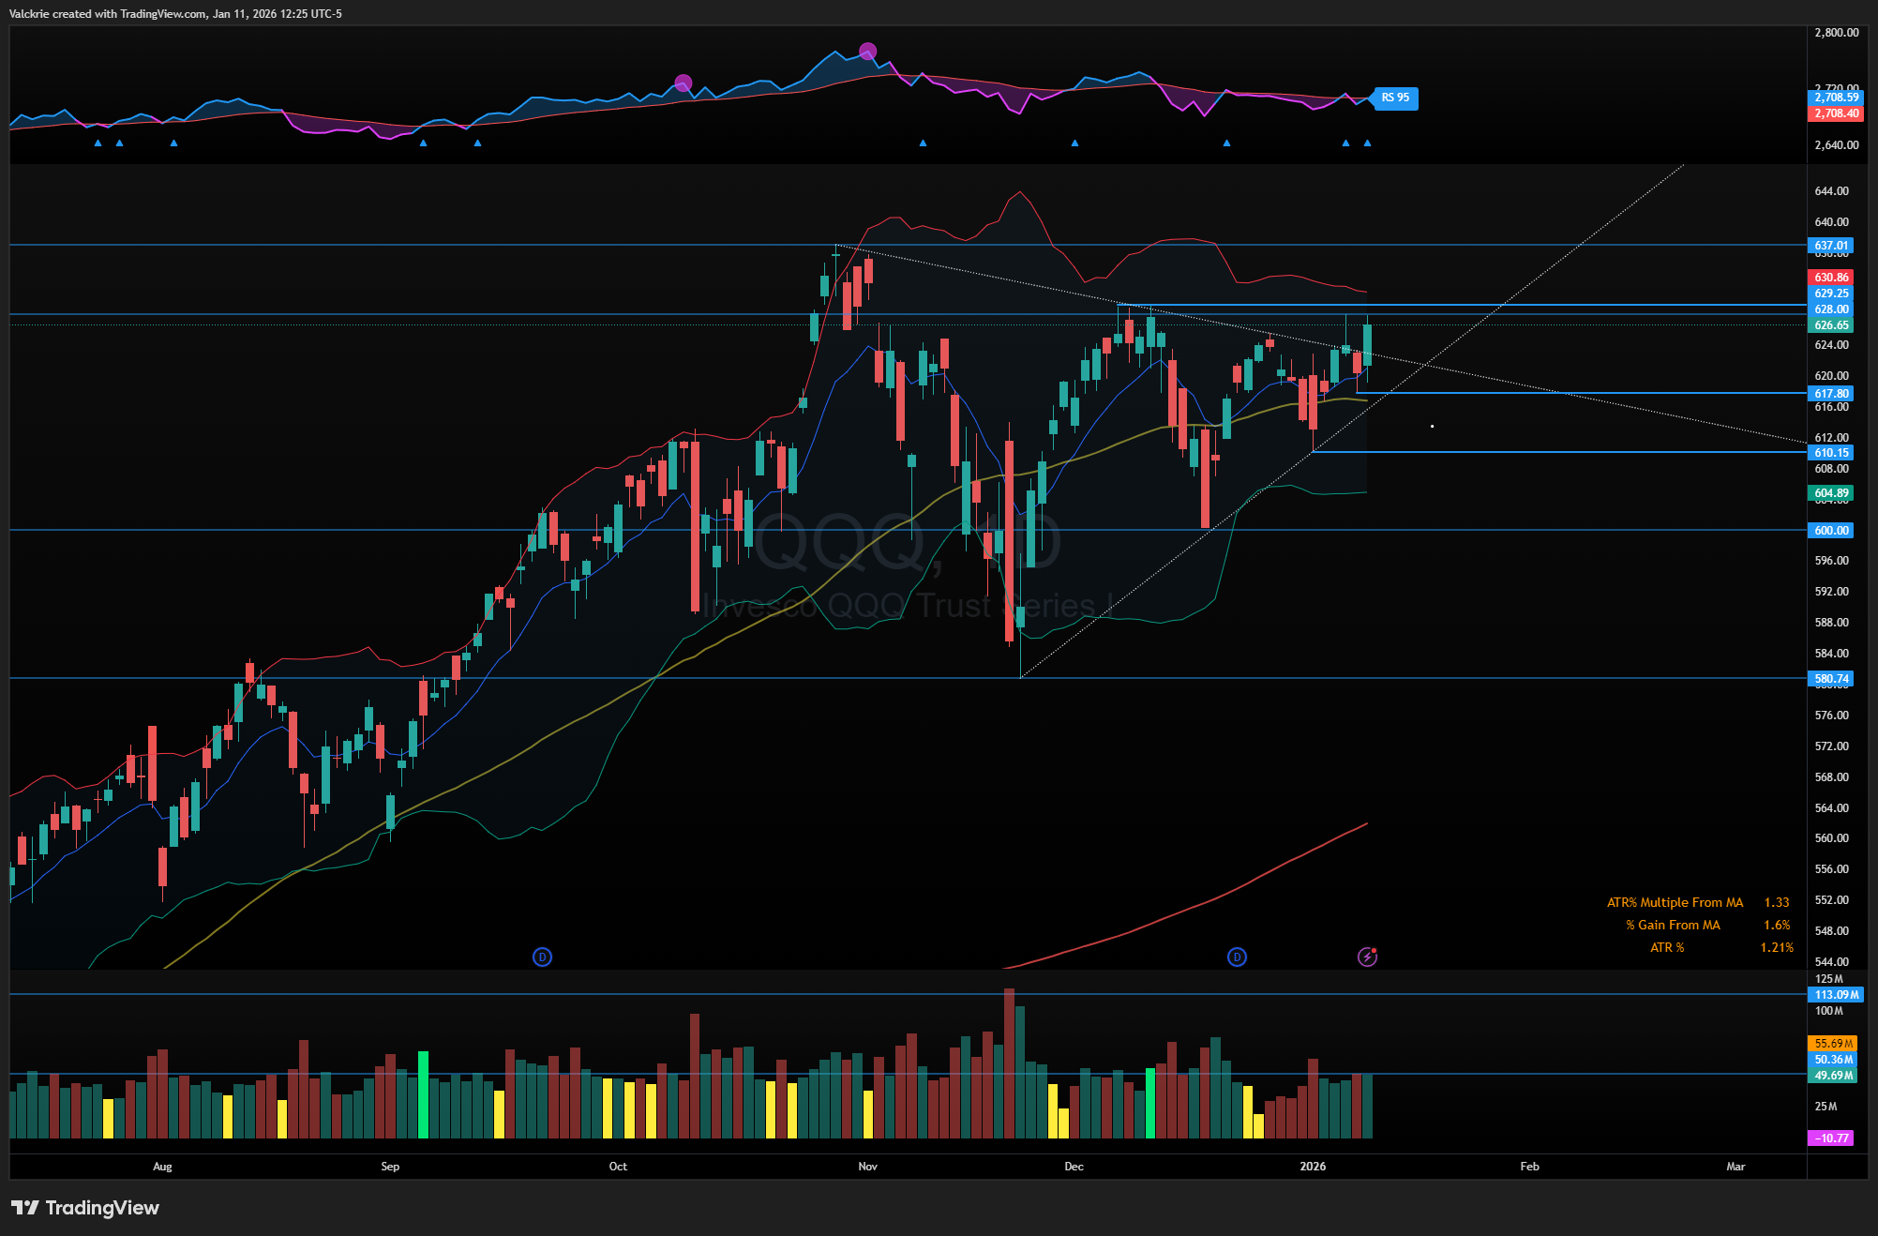Click the leftmost blue triangle signal in the RS pane
Image resolution: width=1878 pixels, height=1236 pixels.
point(98,143)
